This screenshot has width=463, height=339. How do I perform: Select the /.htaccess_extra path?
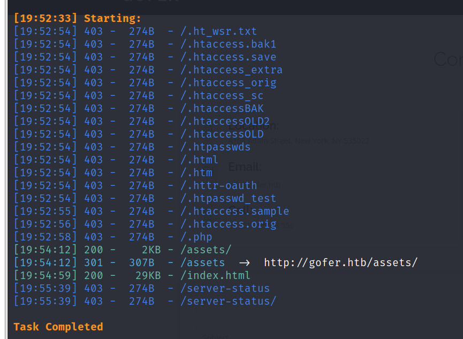pos(231,70)
